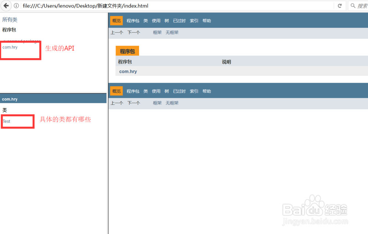Reload the page with the refresh icon

point(340,6)
